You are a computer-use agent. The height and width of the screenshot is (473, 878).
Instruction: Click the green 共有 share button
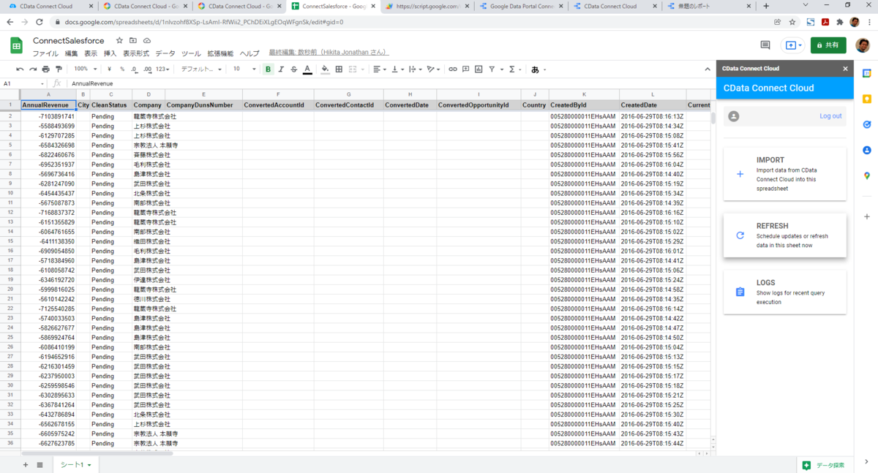pyautogui.click(x=828, y=45)
